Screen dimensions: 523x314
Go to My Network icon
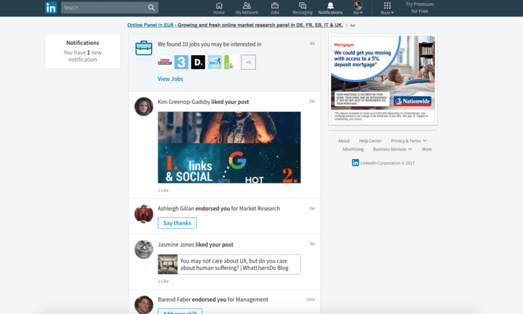(x=247, y=8)
